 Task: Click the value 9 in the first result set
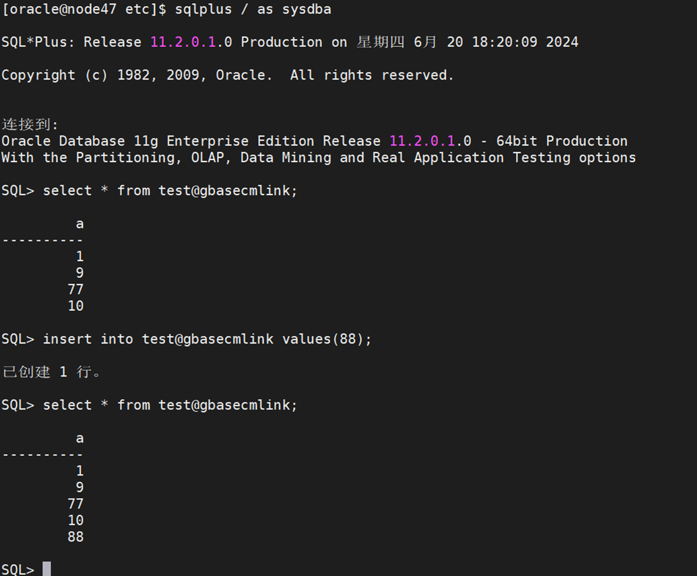tap(80, 273)
